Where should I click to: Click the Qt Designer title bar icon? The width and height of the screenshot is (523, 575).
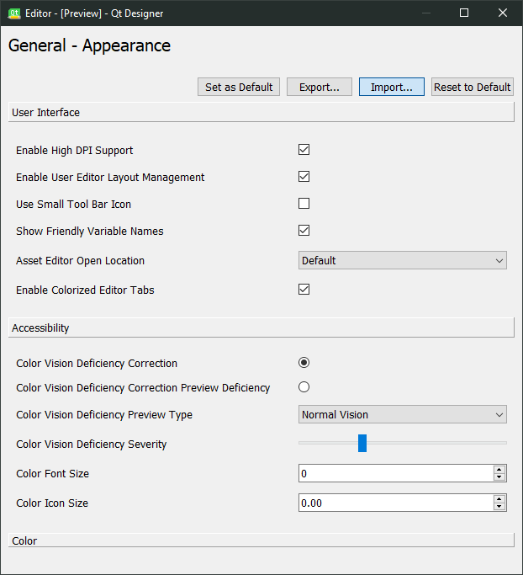14,13
